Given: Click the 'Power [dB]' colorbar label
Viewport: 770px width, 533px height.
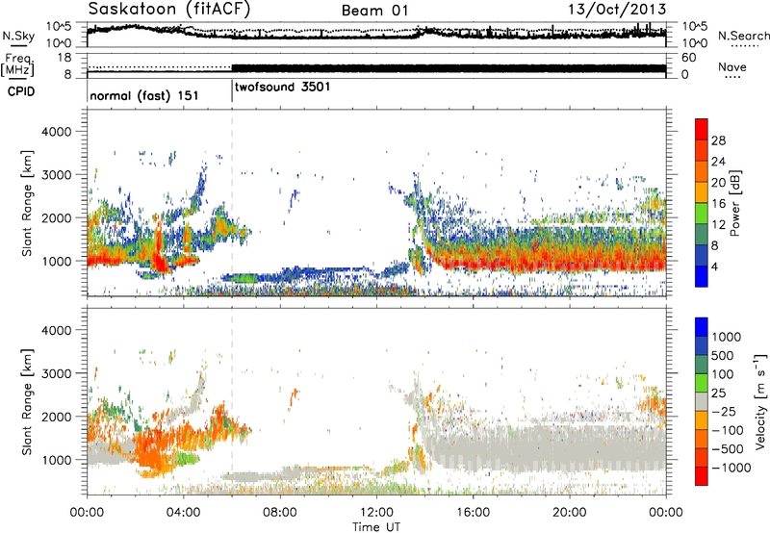Looking at the screenshot, I should tap(734, 203).
